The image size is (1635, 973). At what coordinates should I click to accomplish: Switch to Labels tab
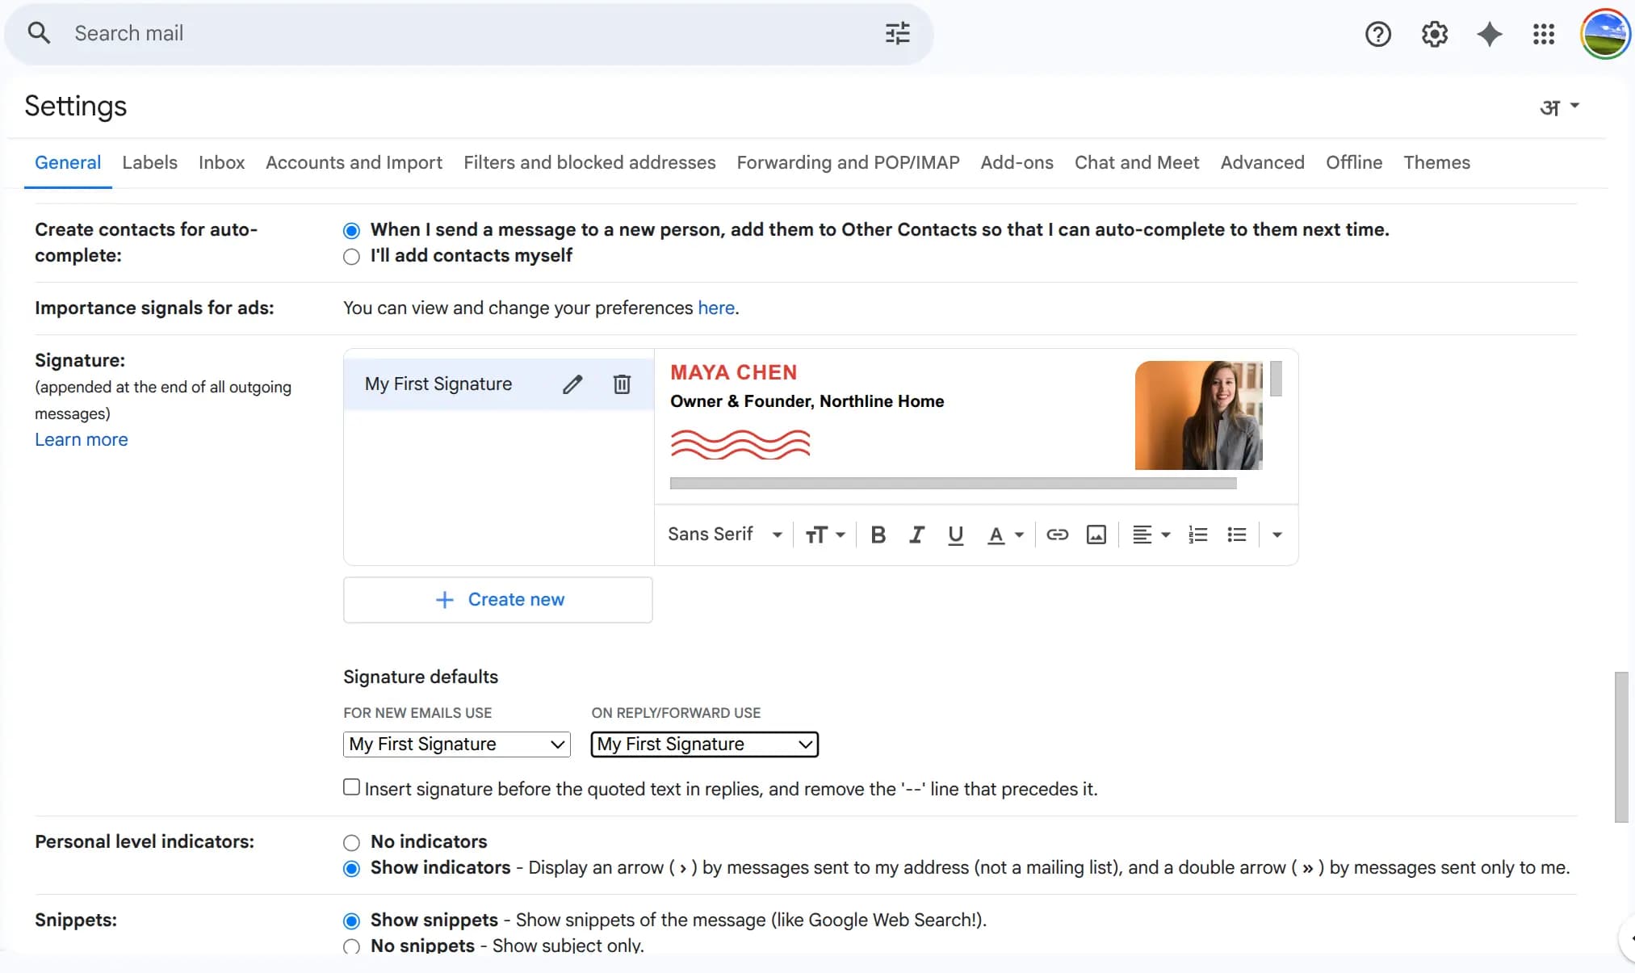[149, 162]
